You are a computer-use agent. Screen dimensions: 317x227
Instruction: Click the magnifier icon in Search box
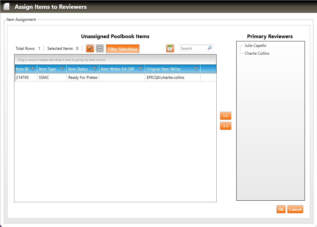(209, 48)
